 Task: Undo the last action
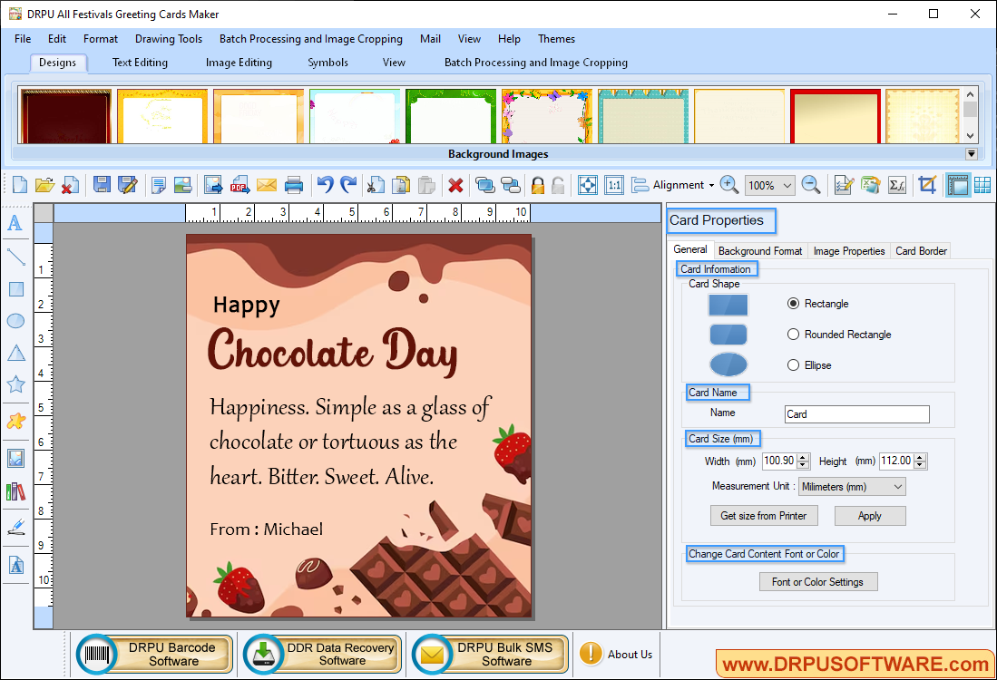click(324, 184)
